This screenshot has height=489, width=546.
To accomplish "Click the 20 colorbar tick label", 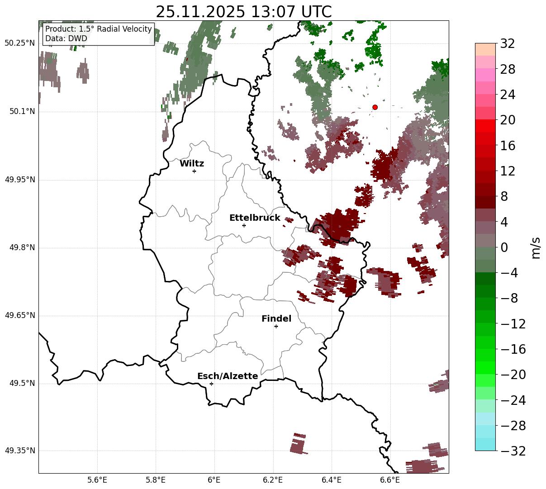I will click(507, 120).
